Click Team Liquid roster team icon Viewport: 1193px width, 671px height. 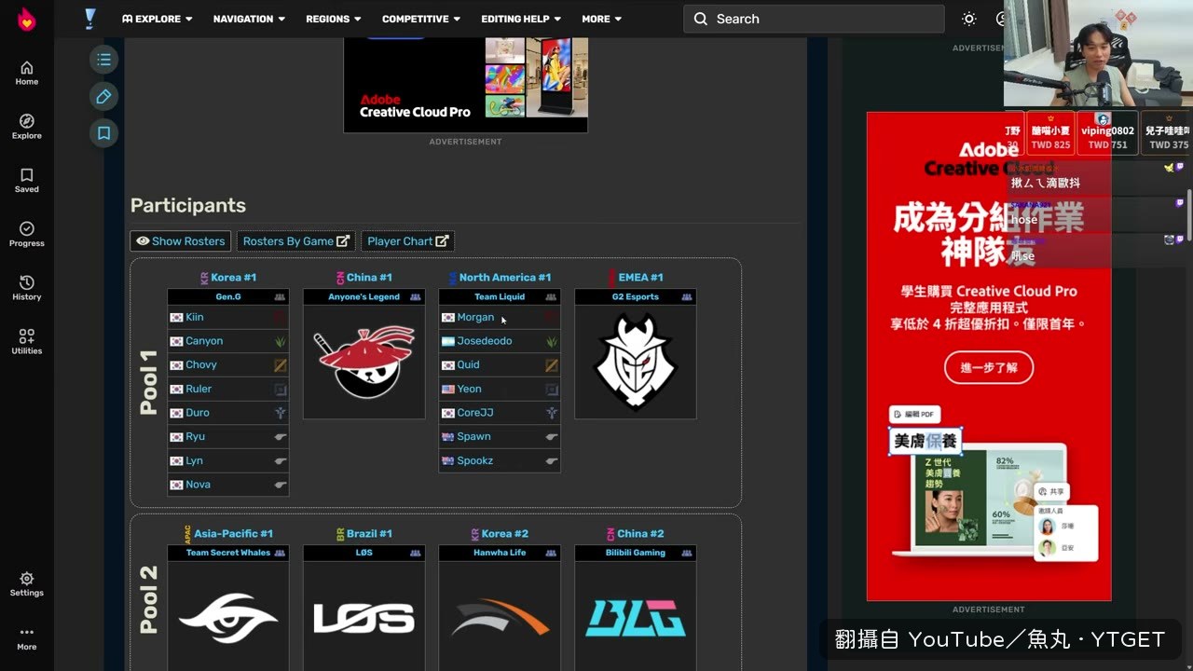pos(551,297)
